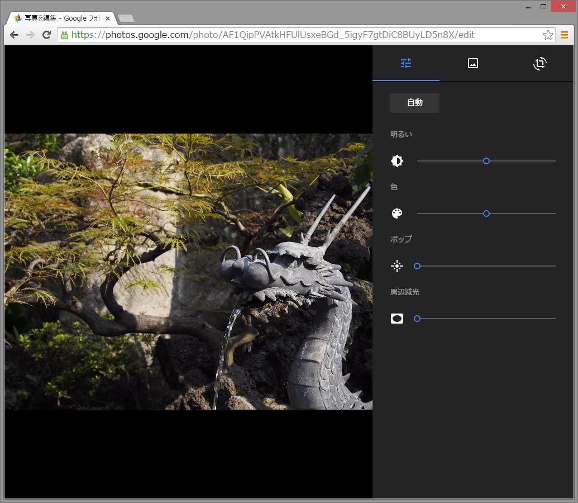This screenshot has width=578, height=503.
Task: Click the 周辺減光 label text
Action: [x=405, y=292]
